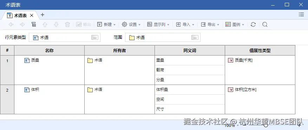This screenshot has width=308, height=130.
Task: Click the term icon beside 体积
Action: coord(27,90)
